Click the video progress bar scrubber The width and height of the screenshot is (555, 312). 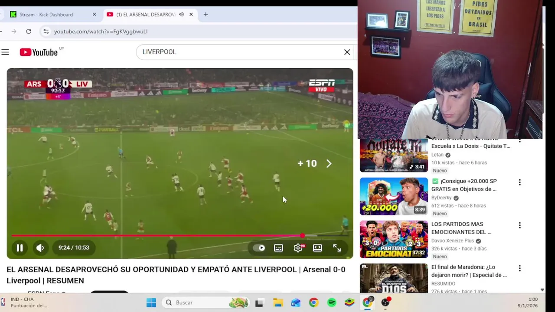pos(302,236)
